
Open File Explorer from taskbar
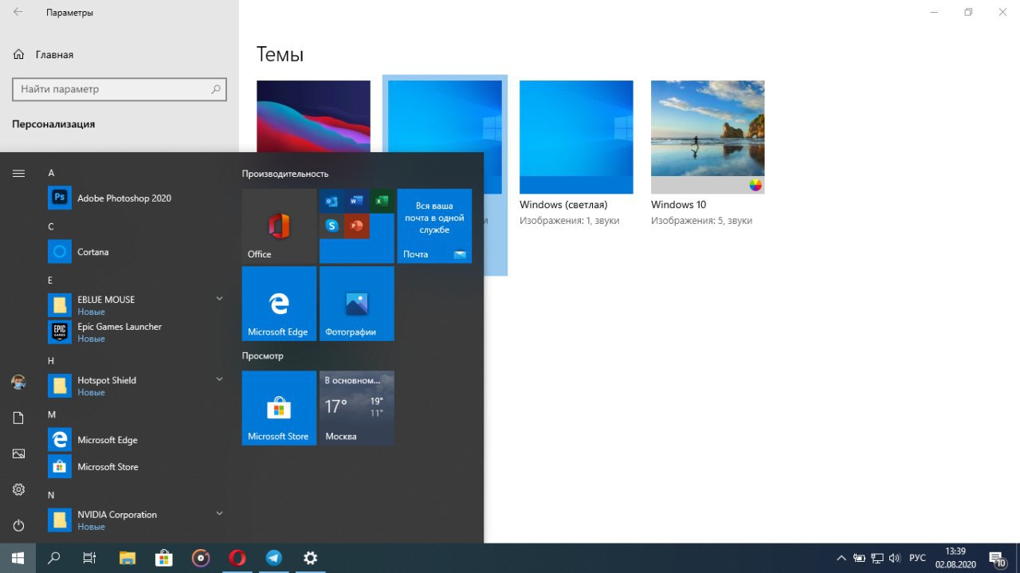click(x=127, y=558)
